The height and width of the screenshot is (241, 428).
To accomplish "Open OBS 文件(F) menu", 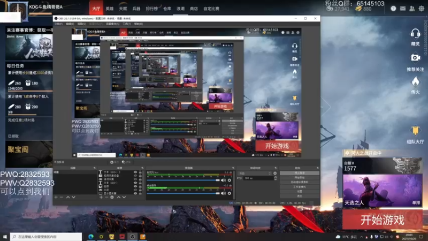I will point(58,24).
